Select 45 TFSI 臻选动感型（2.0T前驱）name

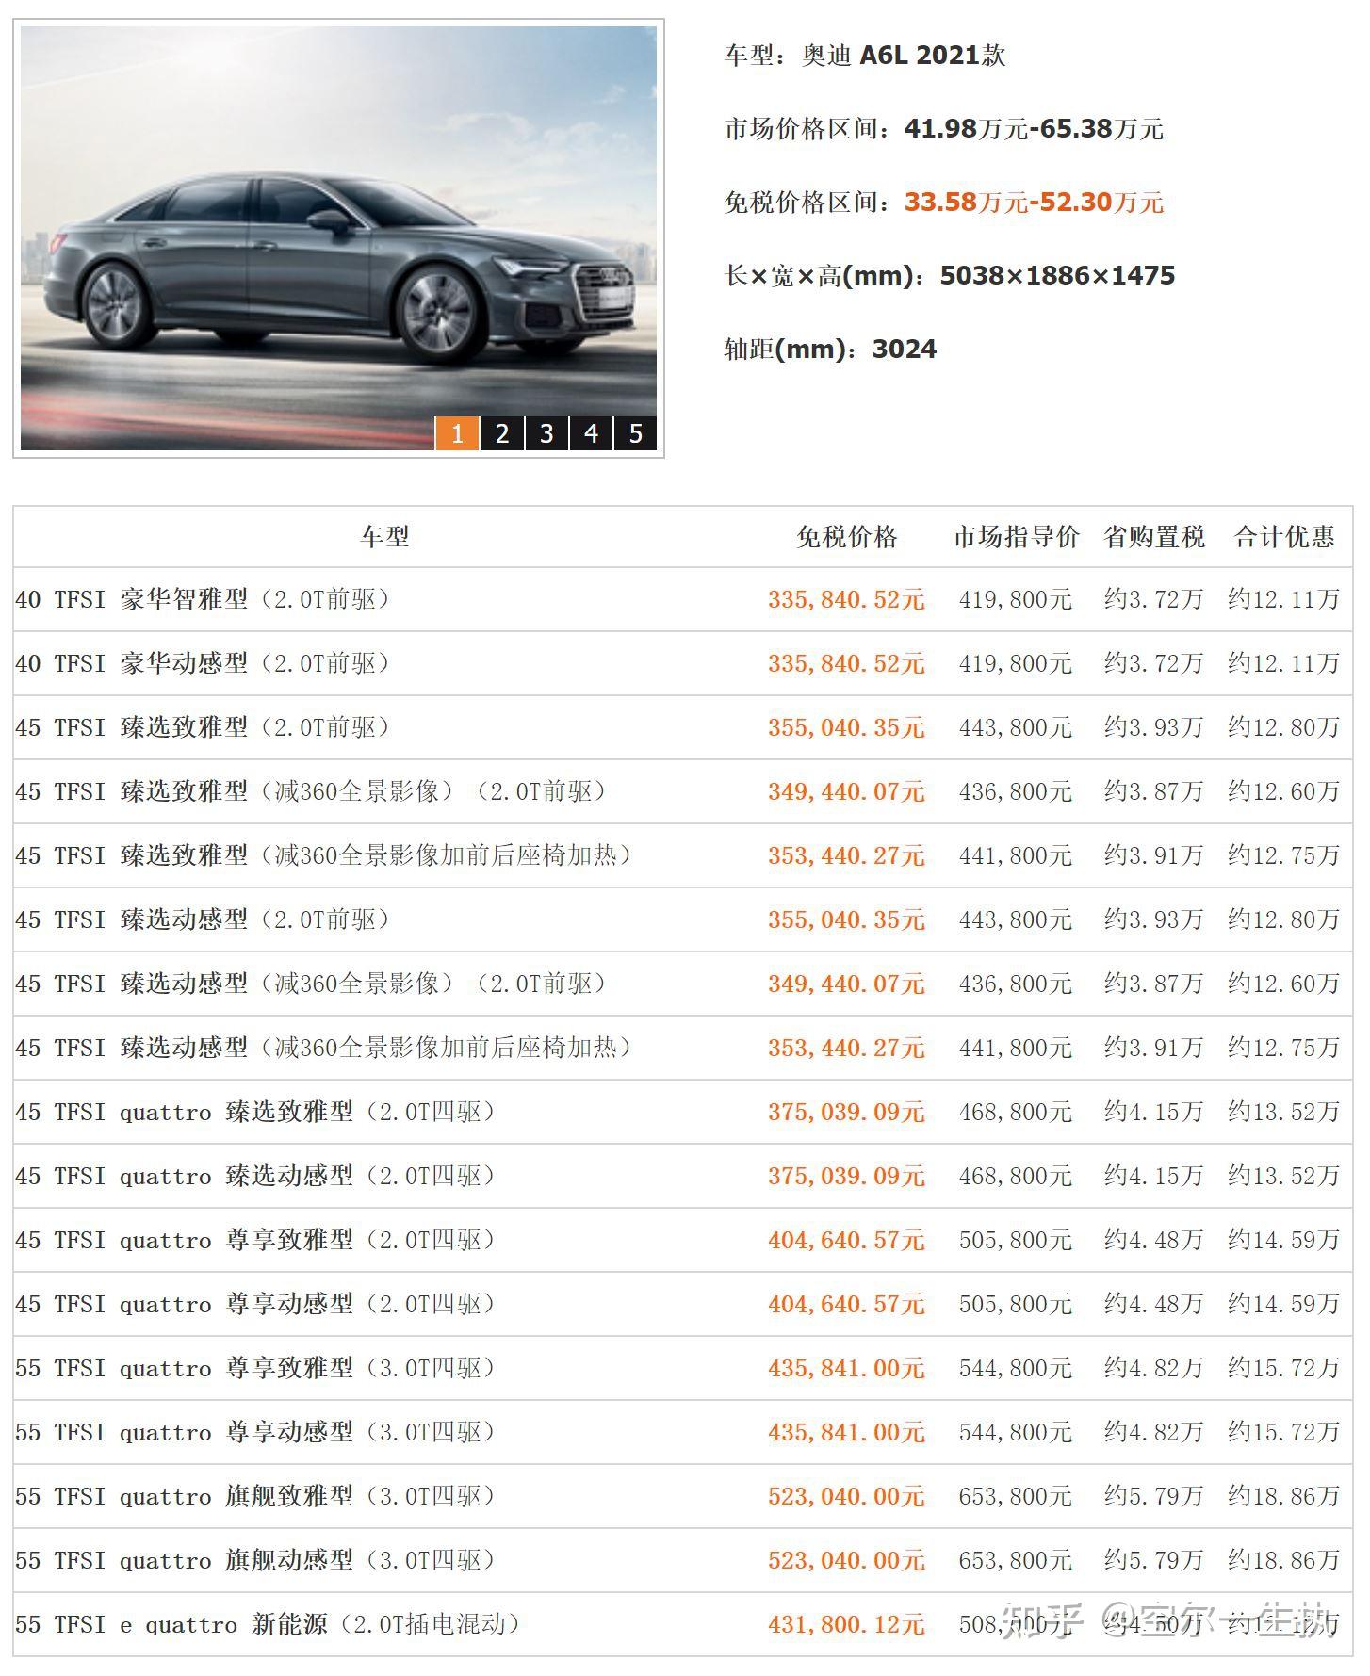(x=203, y=919)
